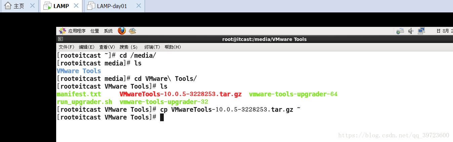
Task: Open the 终端(T) menu in terminal
Action: tap(152, 47)
